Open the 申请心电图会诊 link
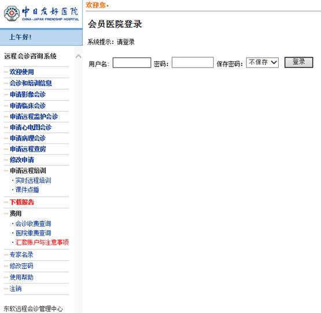The image size is (321, 313). pos(31,127)
